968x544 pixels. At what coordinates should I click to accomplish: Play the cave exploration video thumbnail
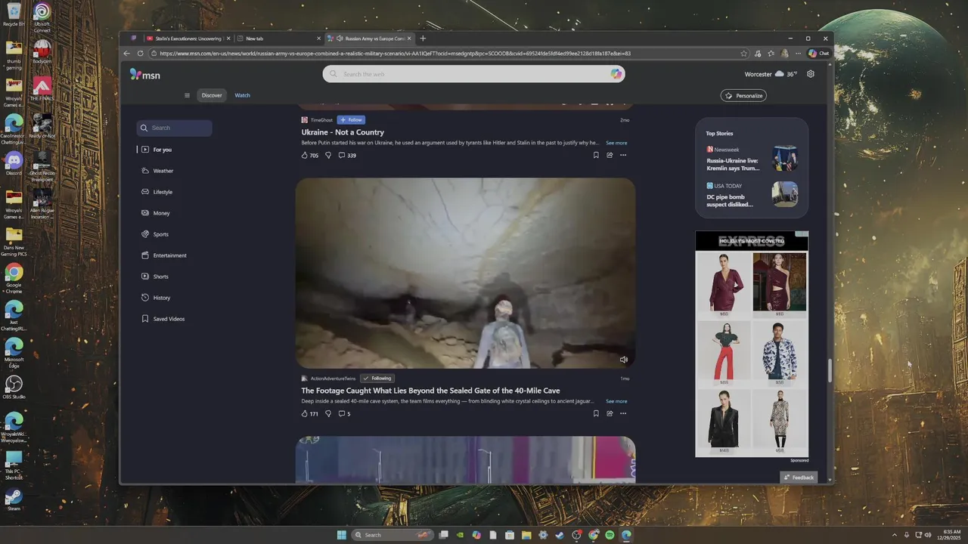465,274
